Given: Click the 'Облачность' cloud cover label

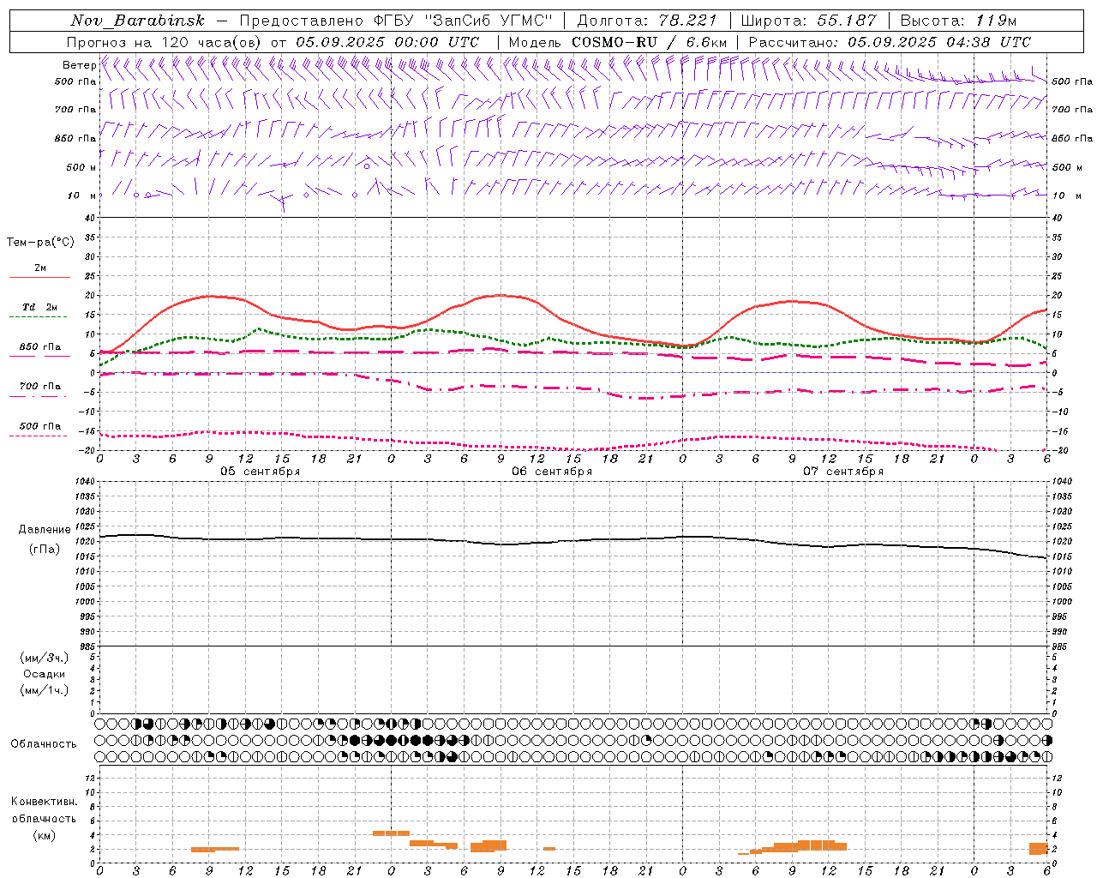Looking at the screenshot, I should (44, 744).
